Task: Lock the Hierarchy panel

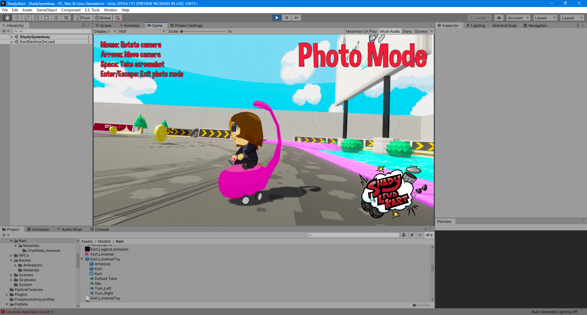Action: pos(83,25)
